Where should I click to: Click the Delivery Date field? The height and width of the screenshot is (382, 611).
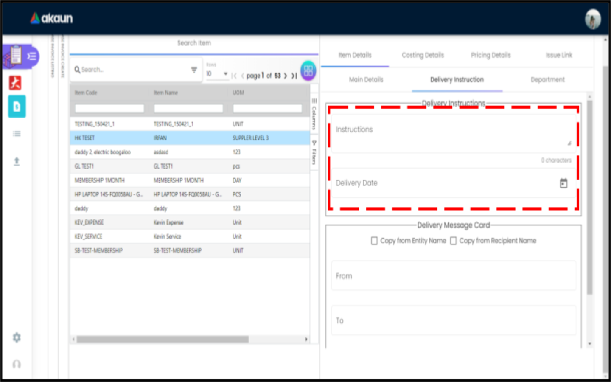[x=453, y=183]
